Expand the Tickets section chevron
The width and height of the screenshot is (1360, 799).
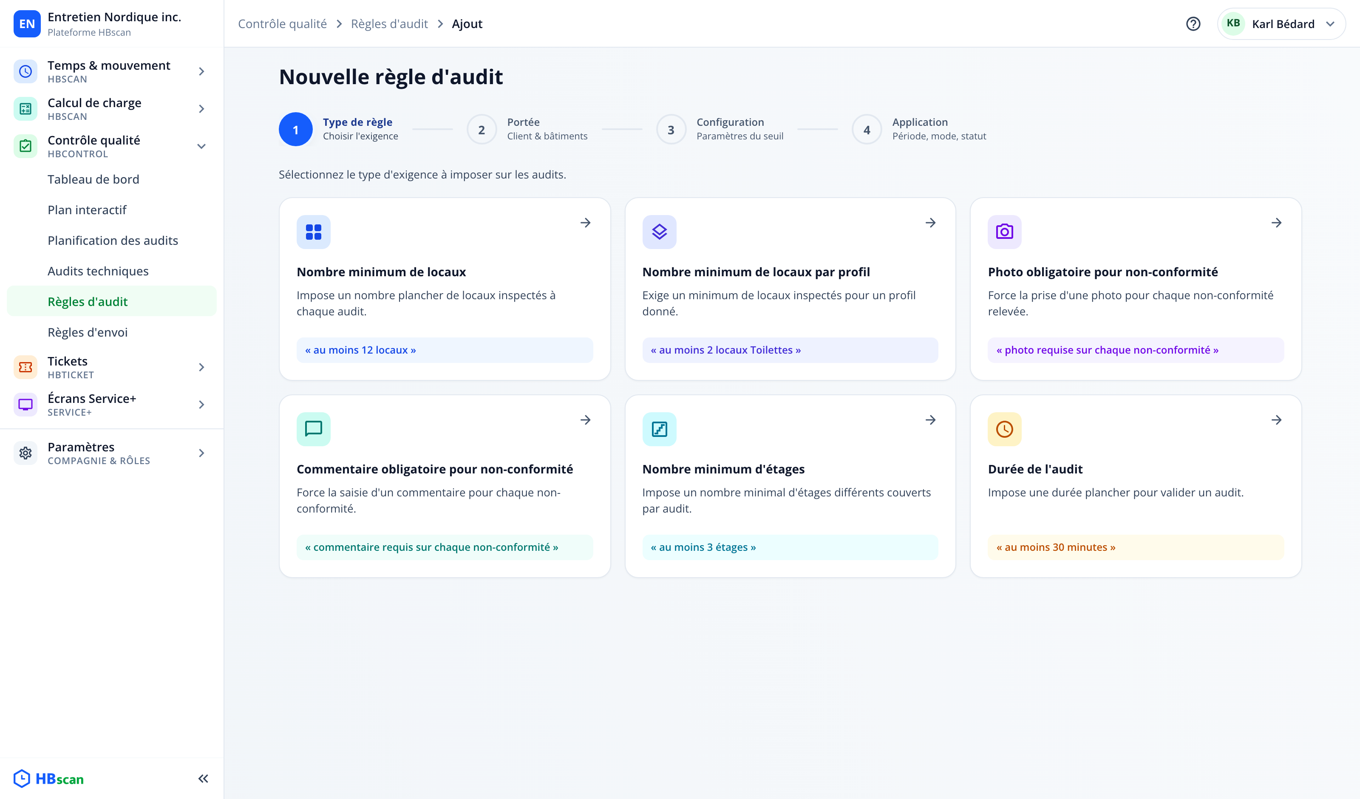[x=201, y=367]
